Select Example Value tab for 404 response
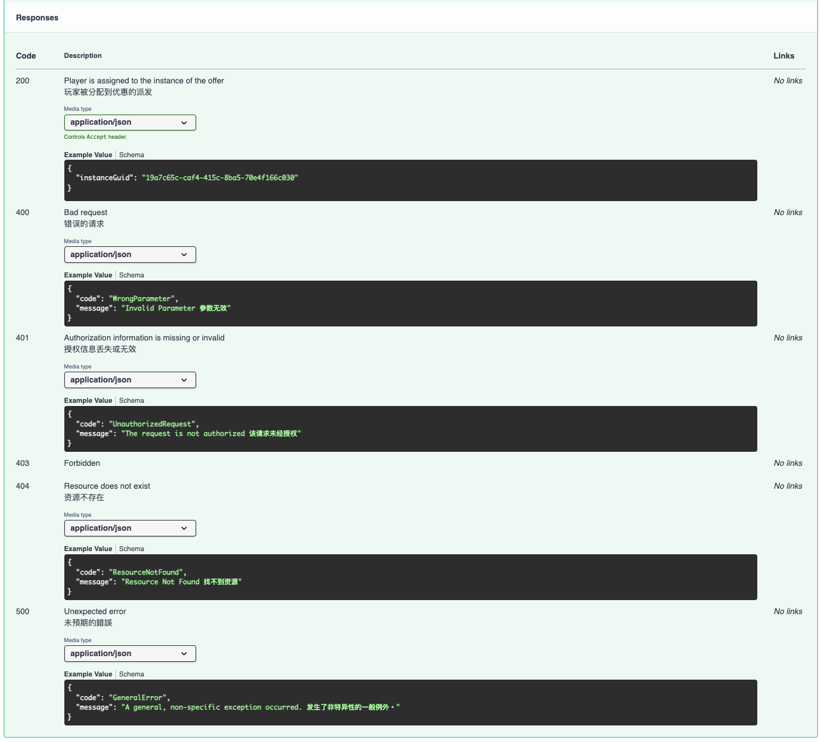The image size is (821, 742). click(88, 549)
